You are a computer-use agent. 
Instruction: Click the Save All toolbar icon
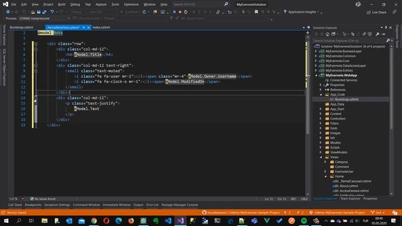tap(44, 12)
